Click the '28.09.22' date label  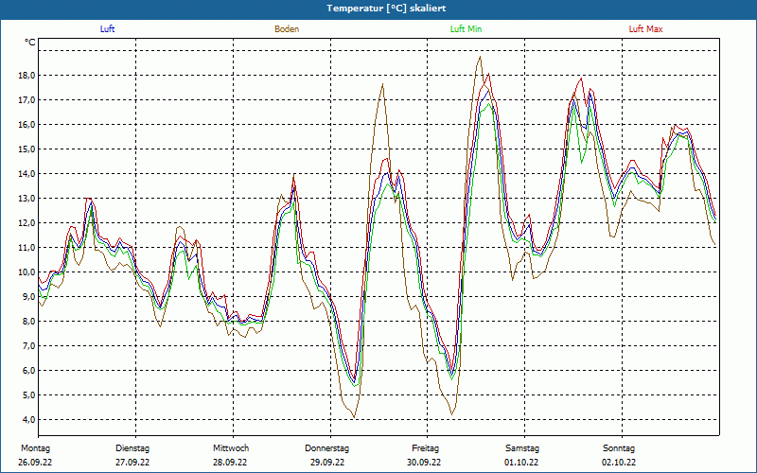tap(230, 463)
